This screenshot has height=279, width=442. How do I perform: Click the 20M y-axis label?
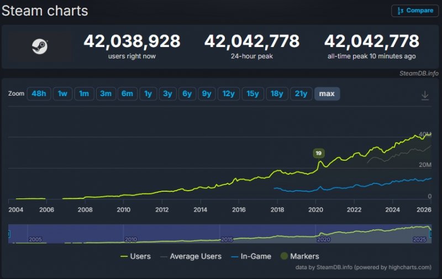pos(425,165)
